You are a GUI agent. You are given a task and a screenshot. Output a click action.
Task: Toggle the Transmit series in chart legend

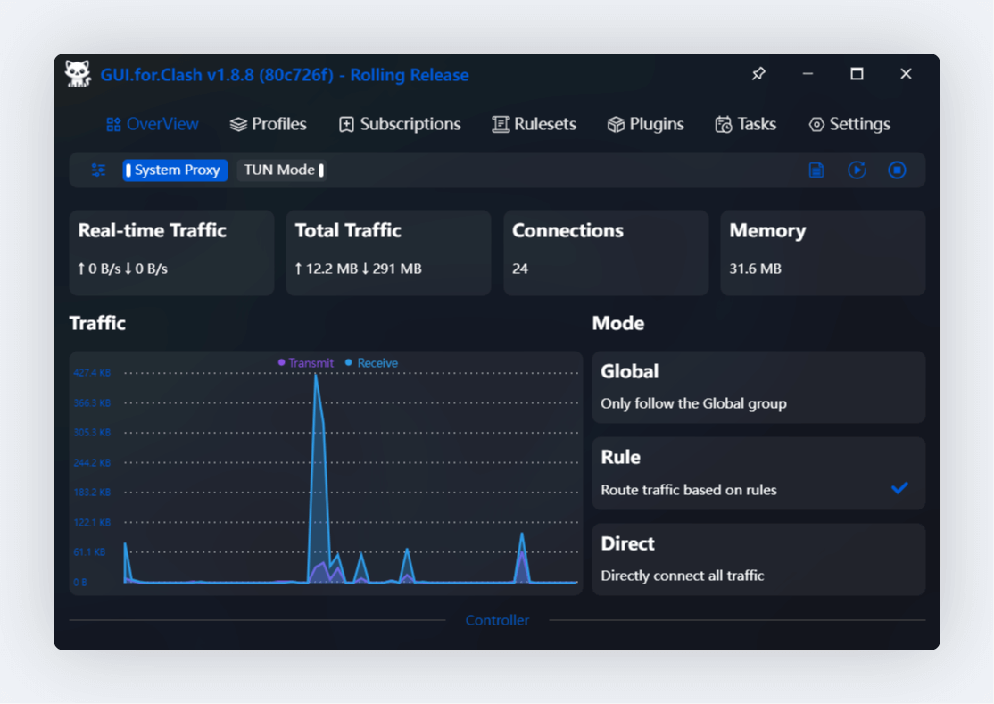coord(305,363)
